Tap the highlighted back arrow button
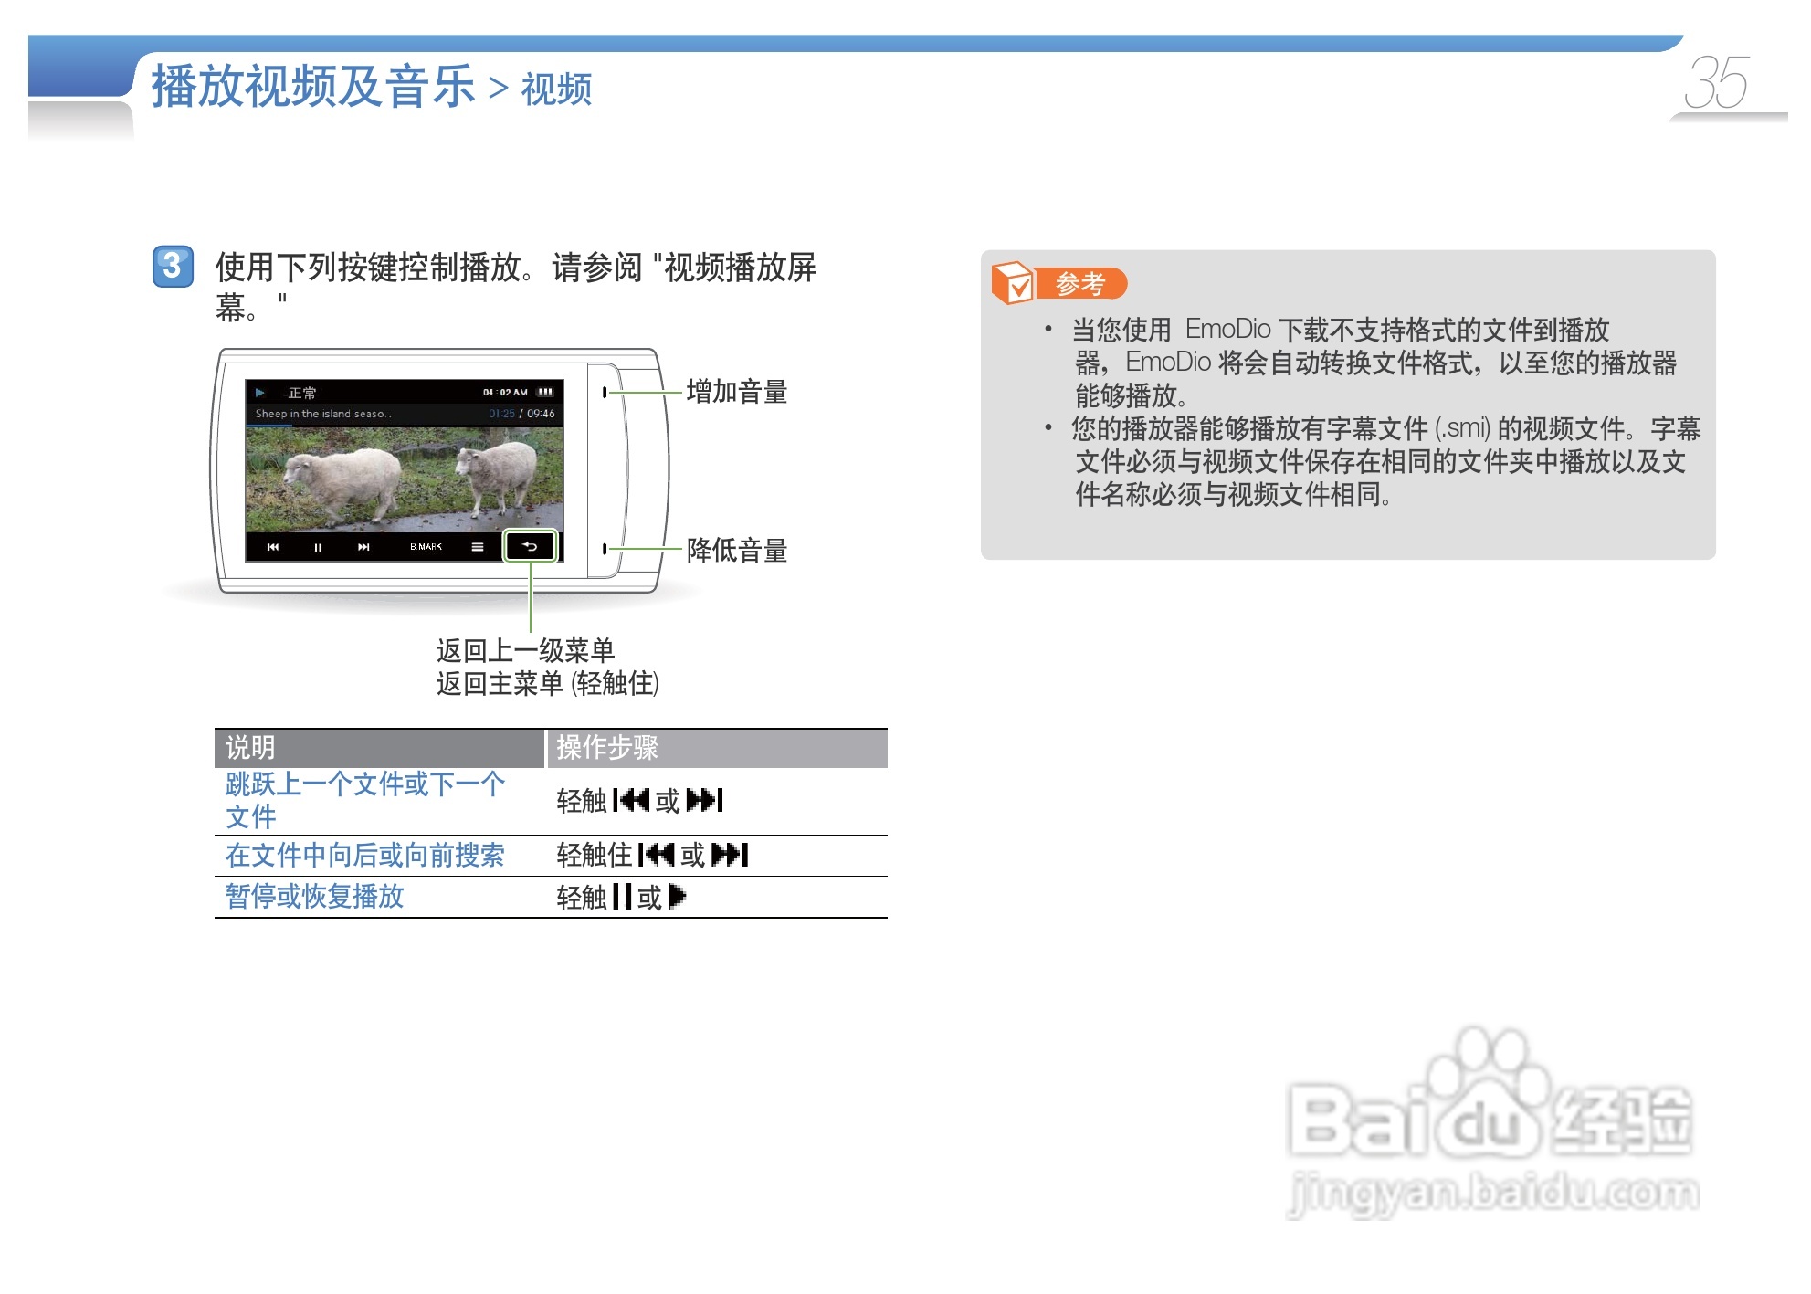This screenshot has height=1294, width=1811. (530, 547)
